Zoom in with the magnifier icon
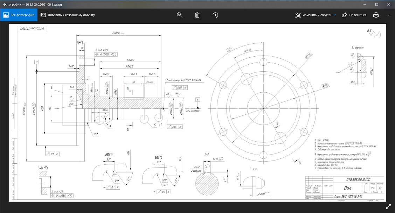Image resolution: width=395 pixels, height=213 pixels. coord(179,15)
